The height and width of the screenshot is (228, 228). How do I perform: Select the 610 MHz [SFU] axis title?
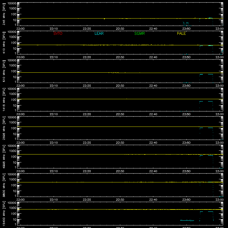(4, 71)
